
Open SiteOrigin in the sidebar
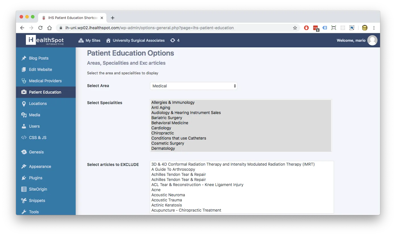[x=46, y=189]
